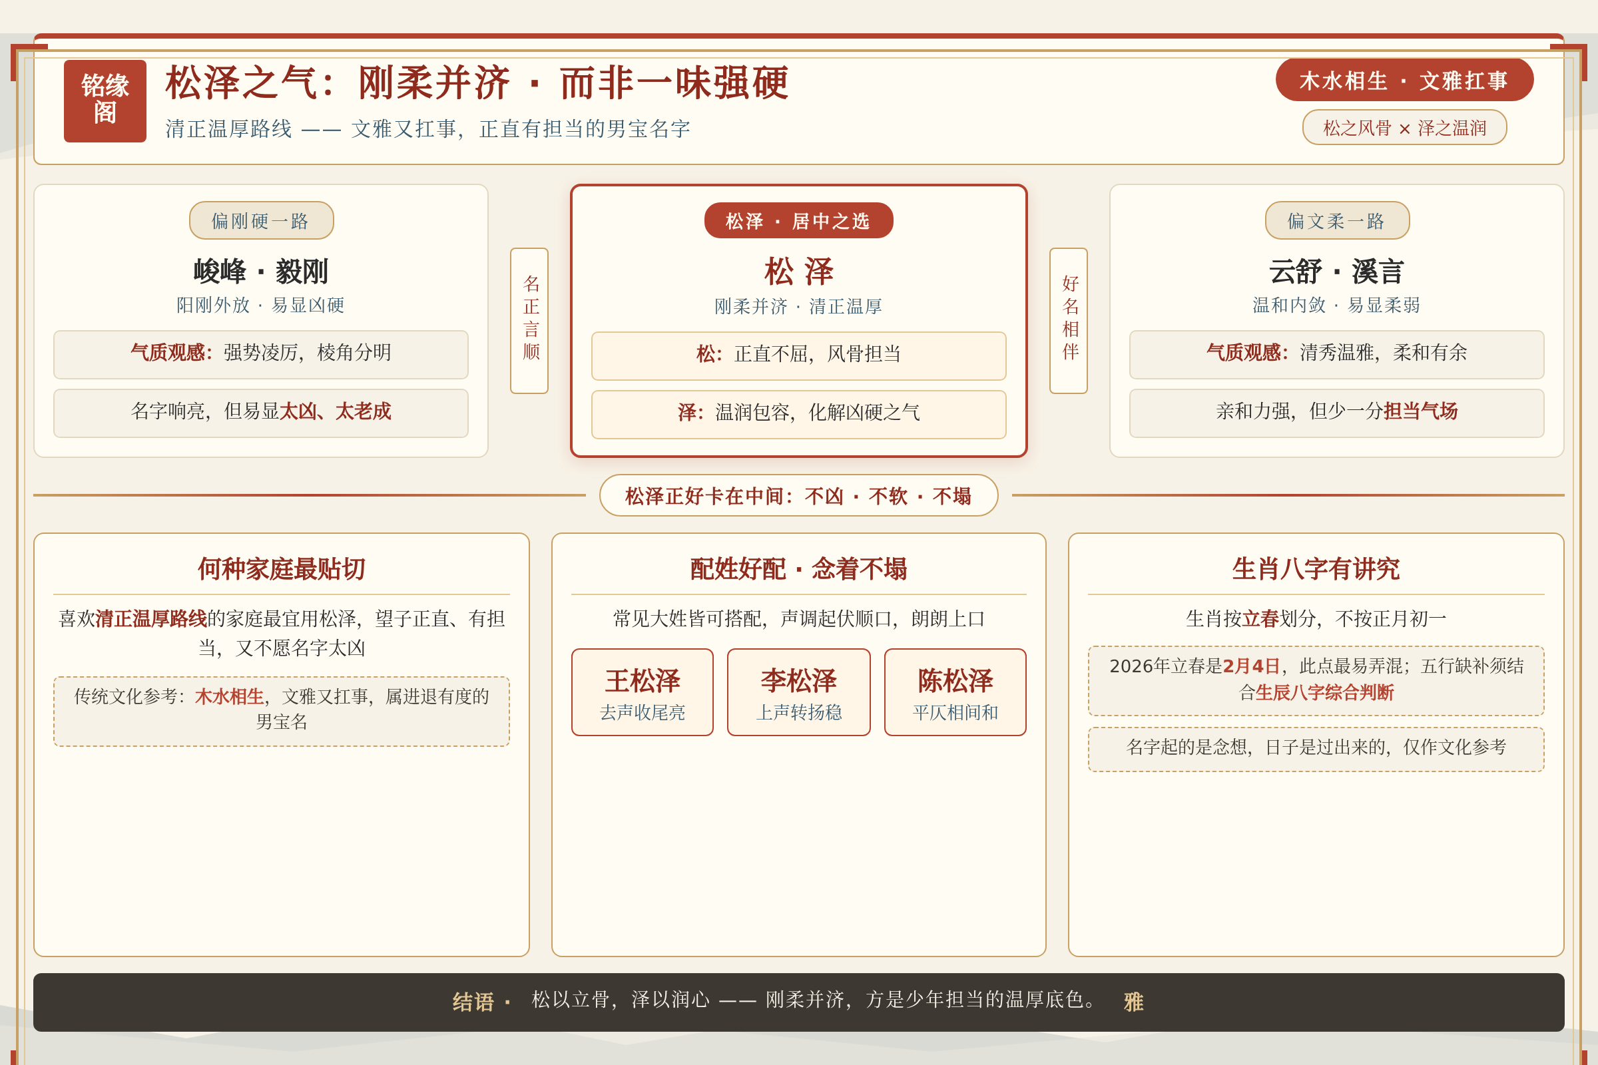Click the footer sentence 松以立骨，泽以润心
Screen dimensions: 1598x1065
(814, 1000)
